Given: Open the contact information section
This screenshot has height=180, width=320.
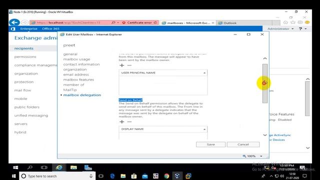Looking at the screenshot, I should coord(81,64).
